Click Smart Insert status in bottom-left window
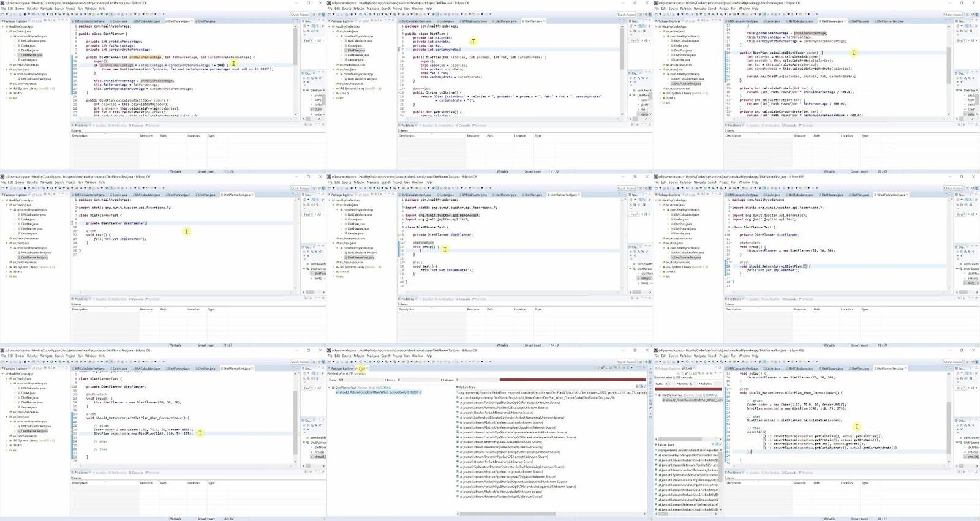The height and width of the screenshot is (521, 980). (x=206, y=519)
